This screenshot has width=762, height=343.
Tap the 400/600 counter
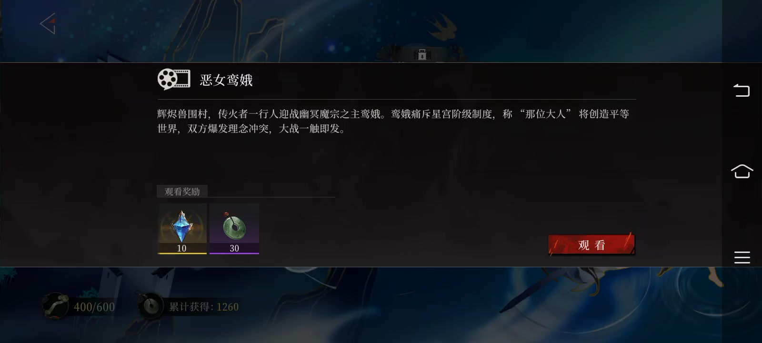point(94,307)
